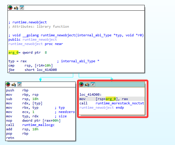The height and width of the screenshot is (145, 175).
Task: Click the 'call' mnemonic before runtime_morestack_noctxt
Action: coord(83,103)
